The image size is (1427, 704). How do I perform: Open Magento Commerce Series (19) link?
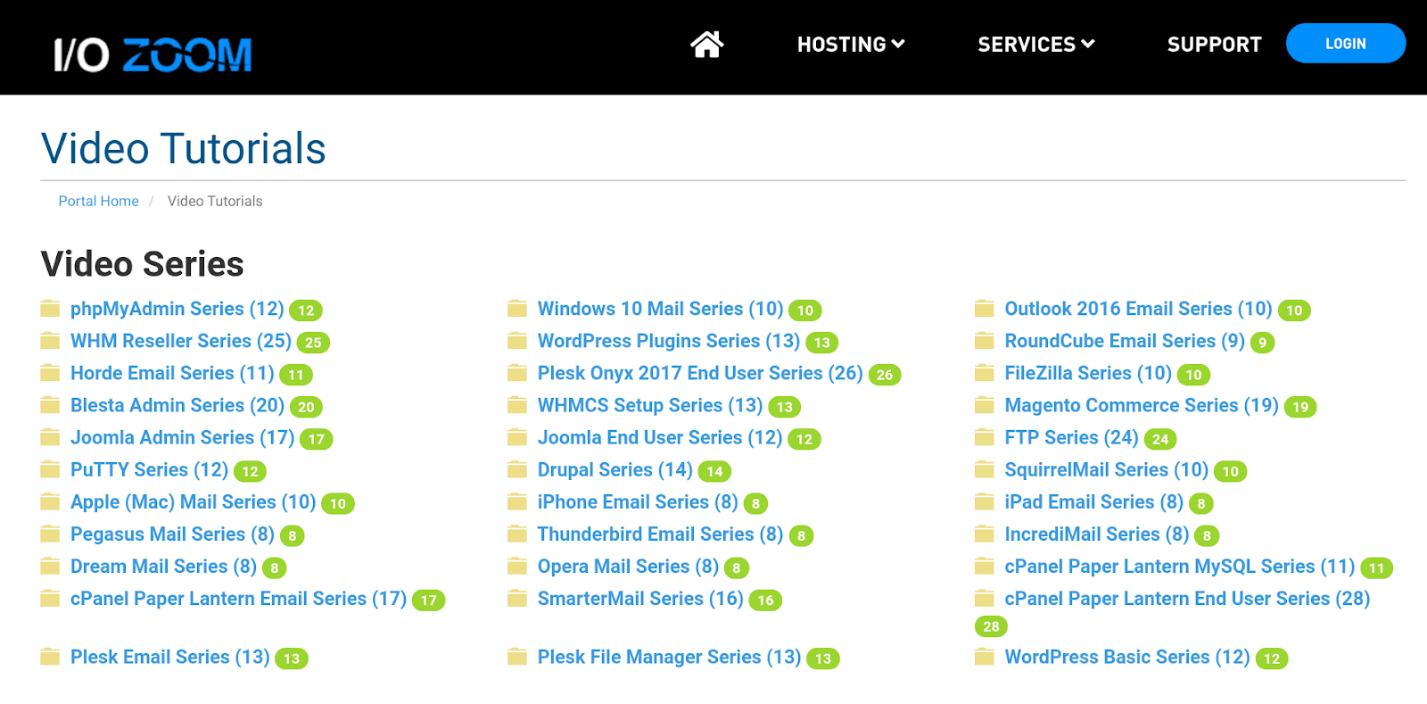point(1142,405)
